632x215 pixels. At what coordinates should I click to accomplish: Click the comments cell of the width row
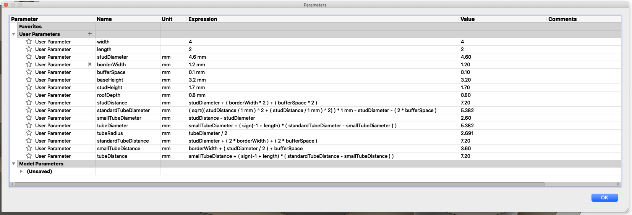(584, 42)
